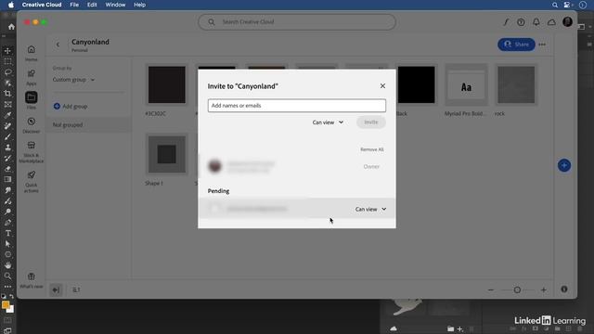Open Stock & Marketplace in sidebar
594x334 pixels.
[31, 152]
